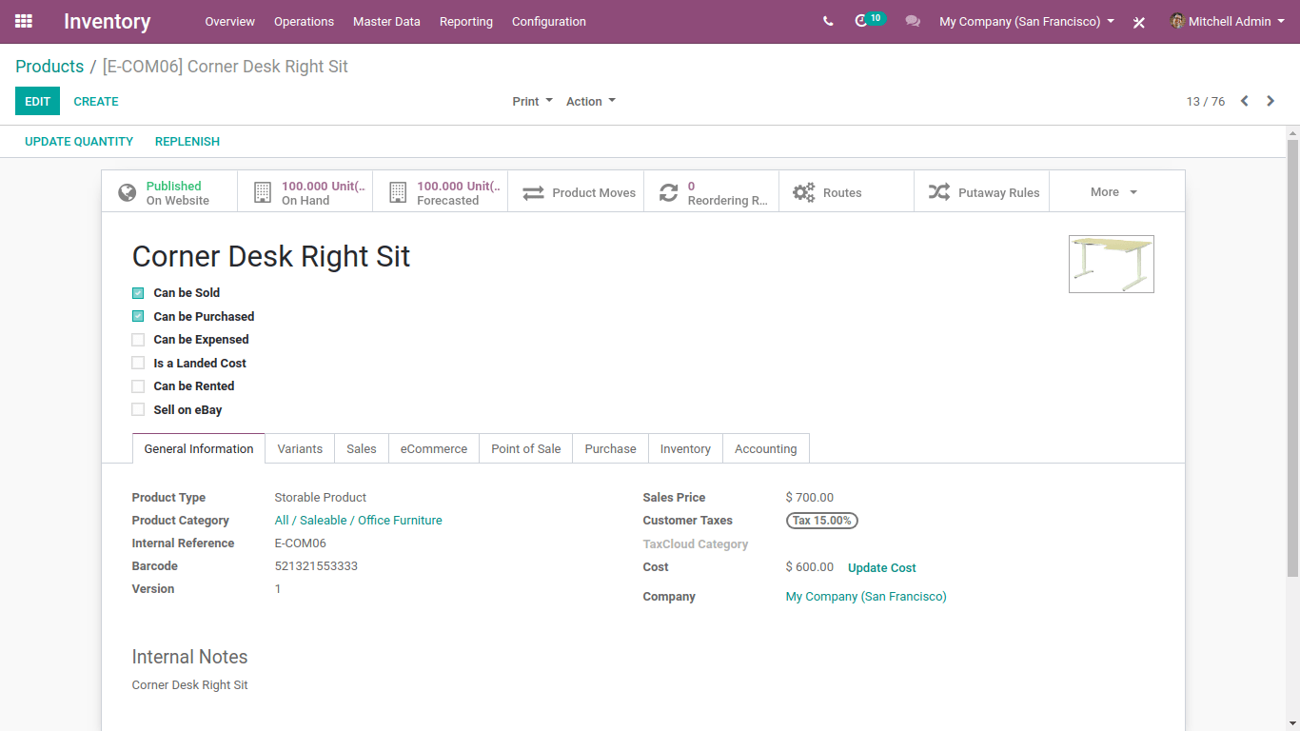Open the Overview menu
The width and height of the screenshot is (1300, 731).
pyautogui.click(x=229, y=21)
